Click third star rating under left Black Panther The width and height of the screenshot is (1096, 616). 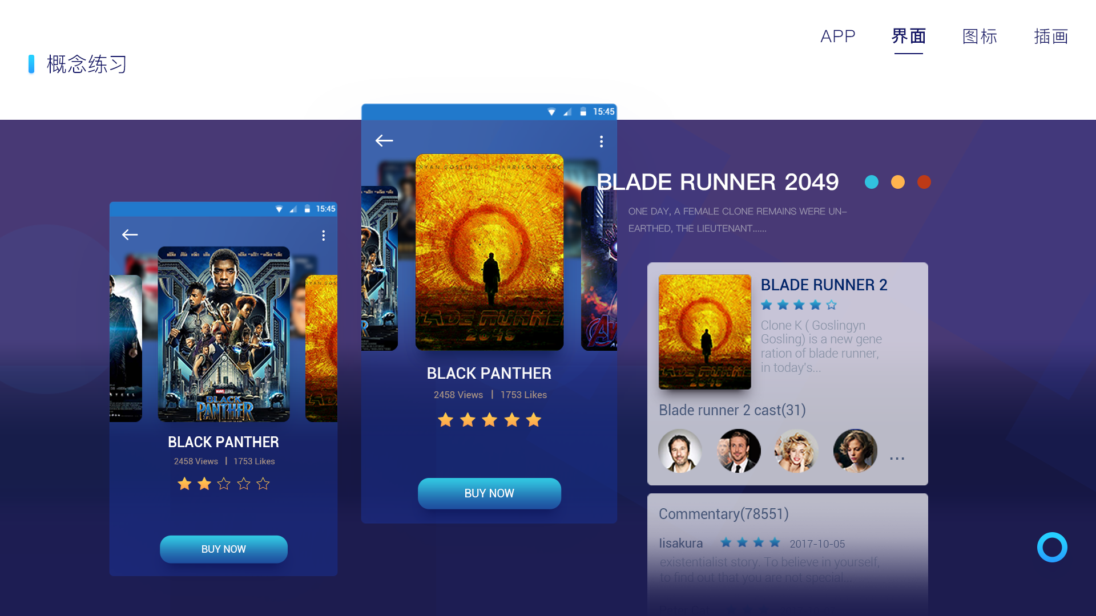coord(224,484)
